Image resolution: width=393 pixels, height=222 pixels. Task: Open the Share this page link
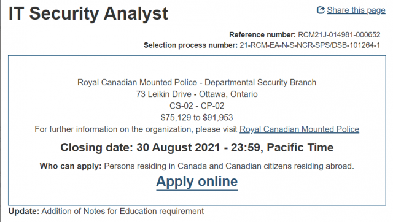pyautogui.click(x=356, y=10)
